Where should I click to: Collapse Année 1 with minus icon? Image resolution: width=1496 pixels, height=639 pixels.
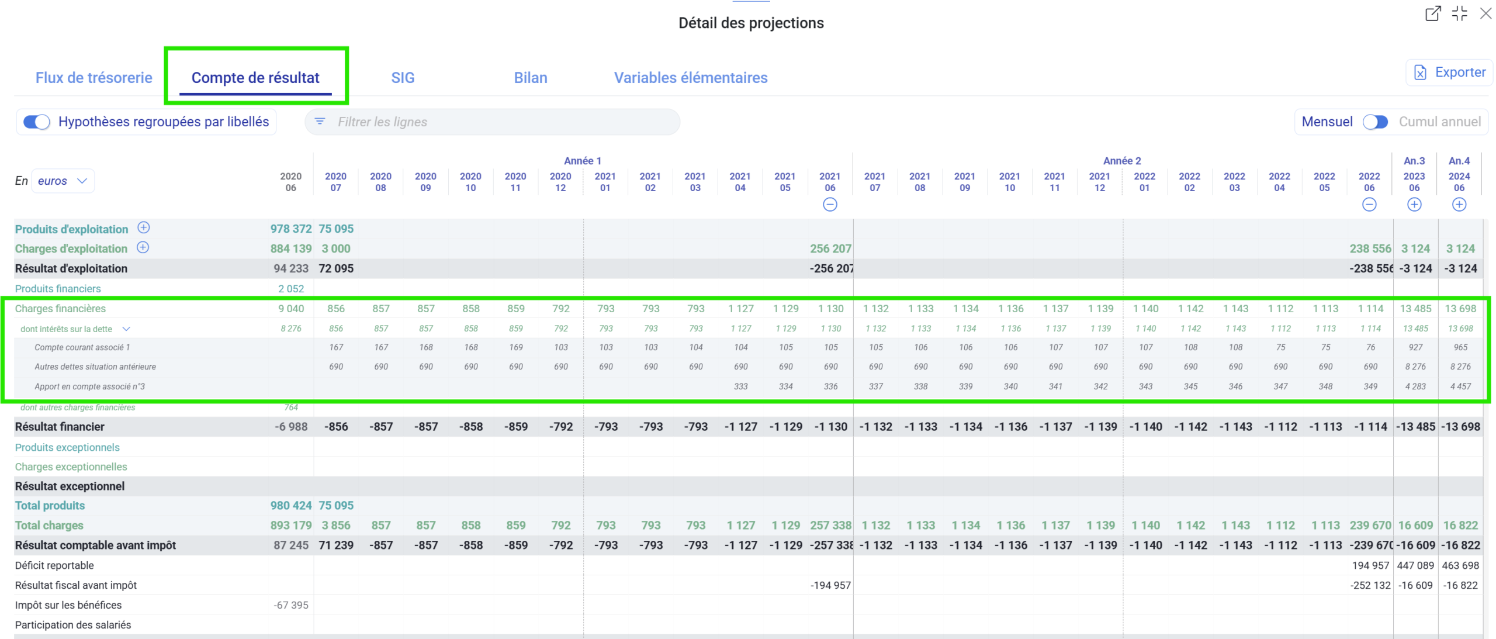[x=830, y=205]
